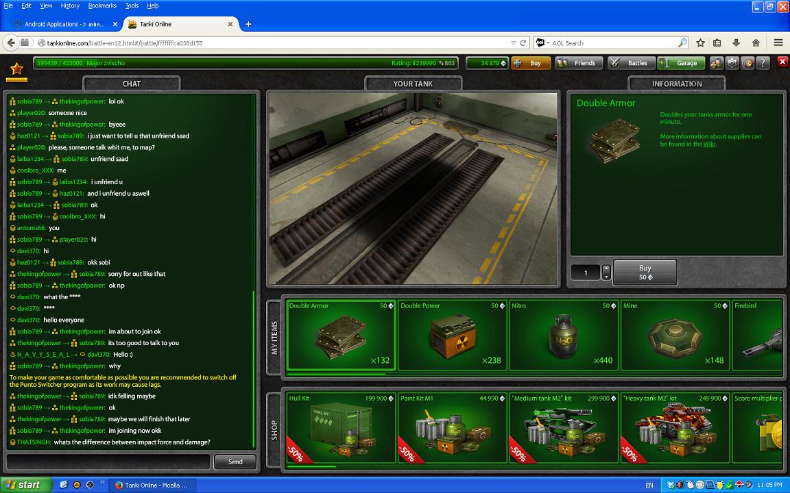Select the "Medium tank M2" kit
This screenshot has width=790, height=493.
(563, 427)
